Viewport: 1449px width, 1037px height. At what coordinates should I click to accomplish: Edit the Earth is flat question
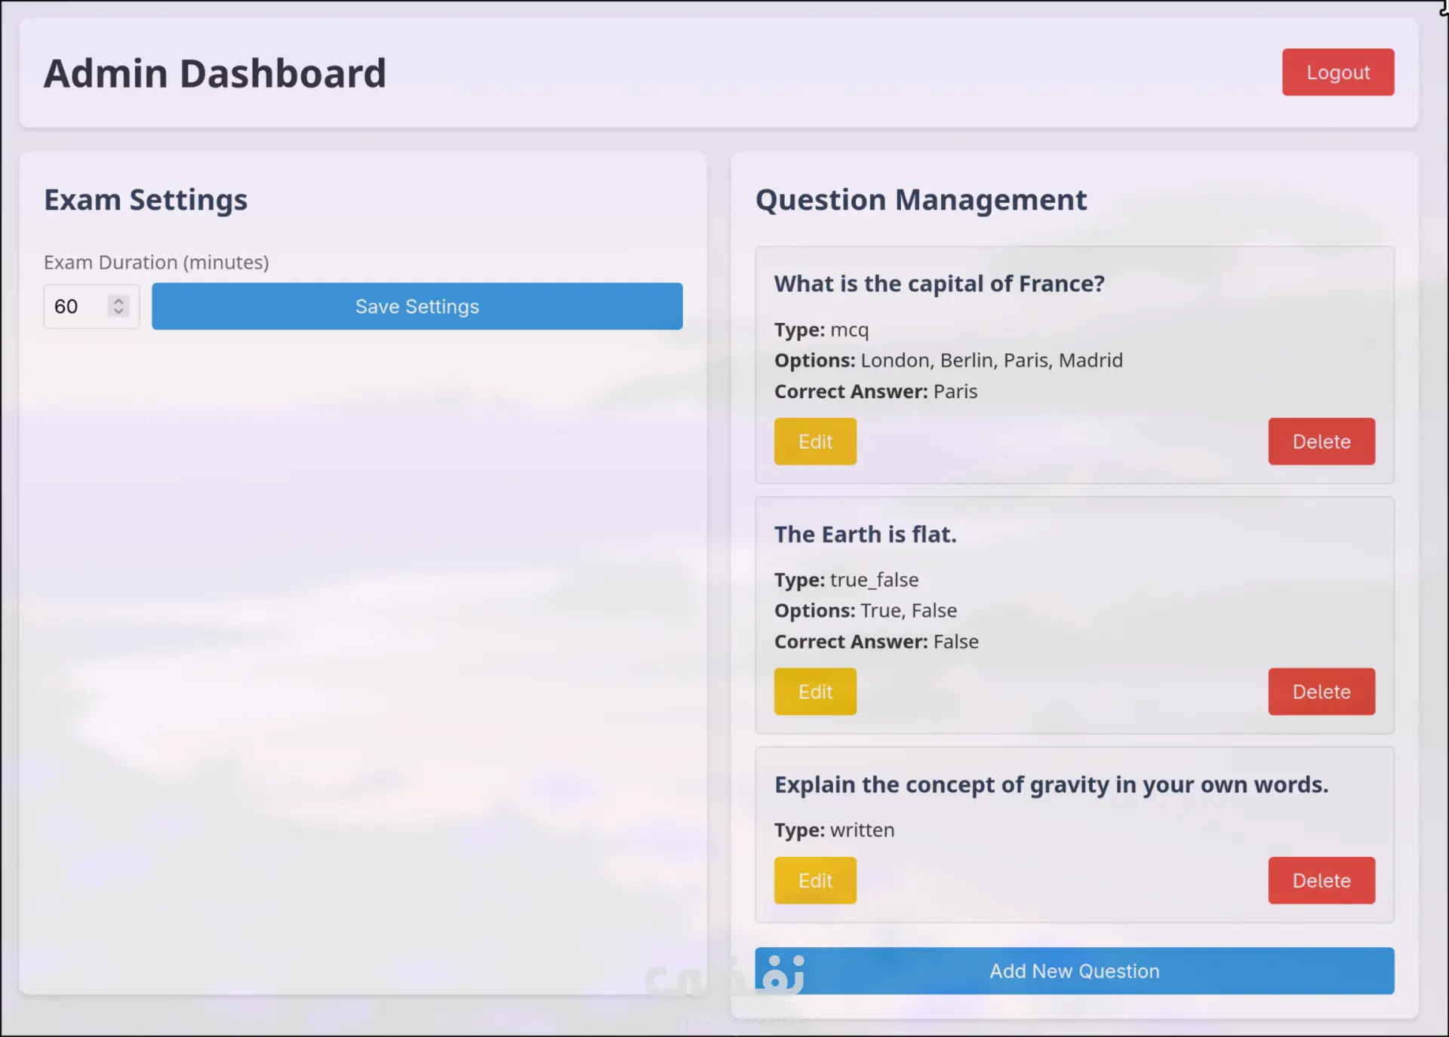coord(814,692)
